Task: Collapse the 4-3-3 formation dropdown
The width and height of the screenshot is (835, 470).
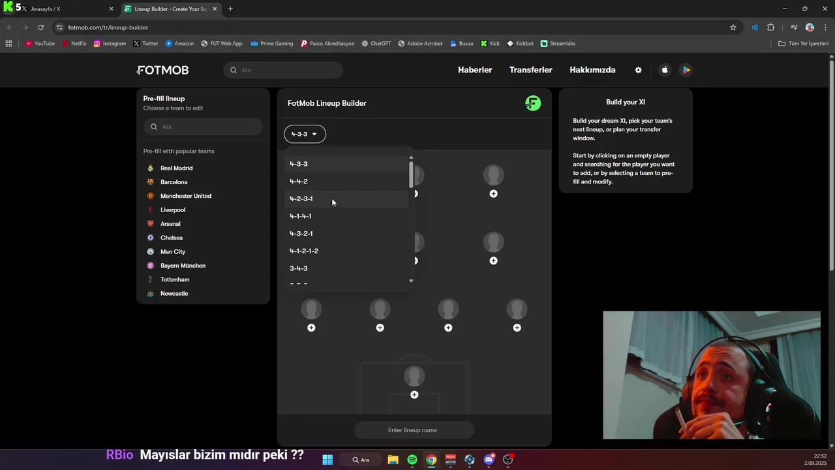Action: coord(305,134)
